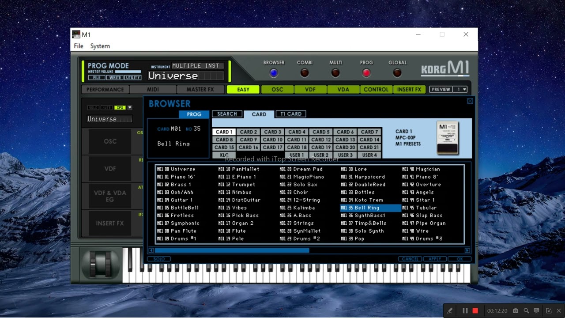Click the horizontal scrollbar of program list

(231, 250)
